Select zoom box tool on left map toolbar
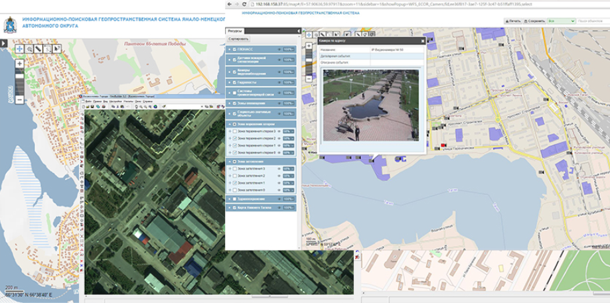Image resolution: width=610 pixels, height=303 pixels. click(x=29, y=48)
